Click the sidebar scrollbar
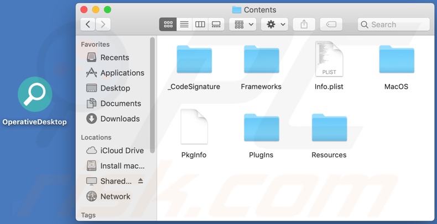Screen dimensions: 437x224 [x=152, y=95]
